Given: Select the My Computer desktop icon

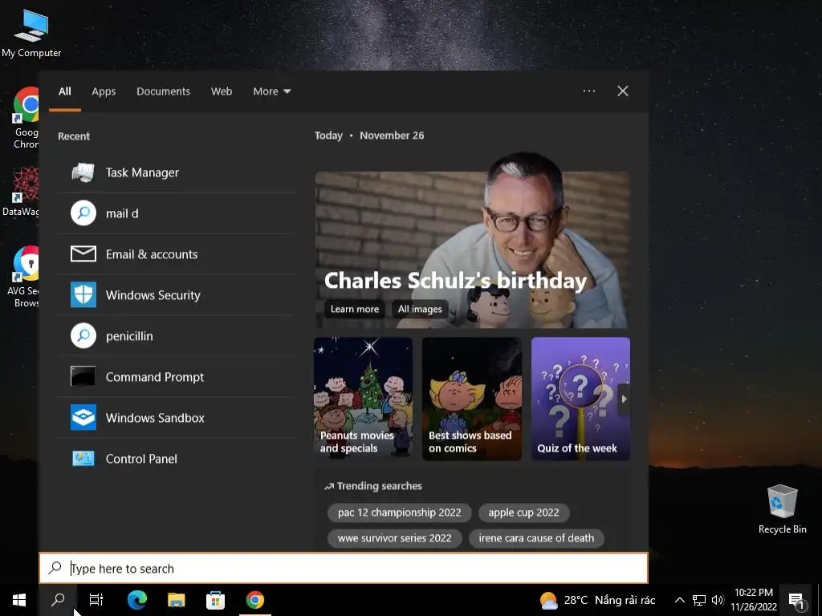Looking at the screenshot, I should (x=31, y=34).
